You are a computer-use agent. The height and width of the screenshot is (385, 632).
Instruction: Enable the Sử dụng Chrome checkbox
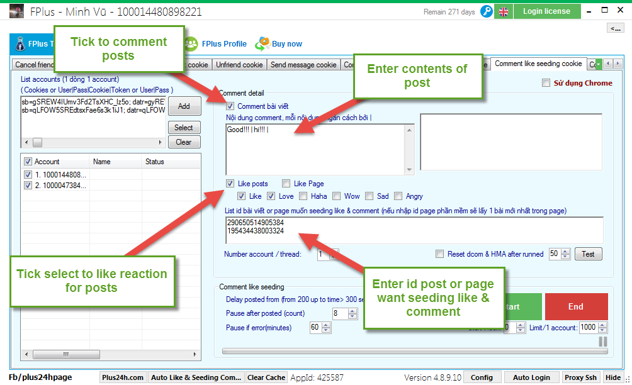tap(546, 83)
